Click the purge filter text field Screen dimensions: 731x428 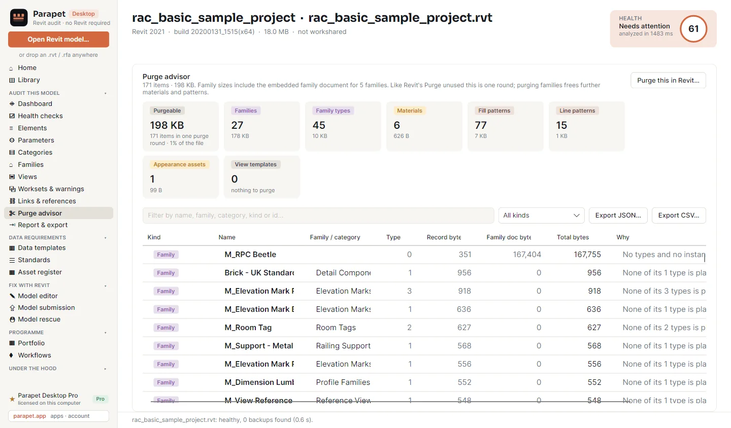coord(318,216)
